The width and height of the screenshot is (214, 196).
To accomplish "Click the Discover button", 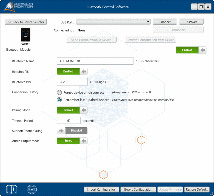I will pos(191,22).
